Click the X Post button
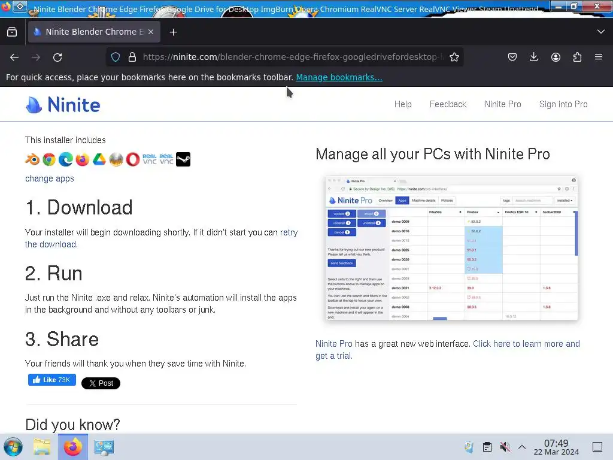The width and height of the screenshot is (613, 460). click(x=101, y=383)
